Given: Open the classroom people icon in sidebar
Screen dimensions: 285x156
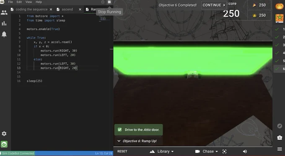Looking at the screenshot, I should point(4,13).
